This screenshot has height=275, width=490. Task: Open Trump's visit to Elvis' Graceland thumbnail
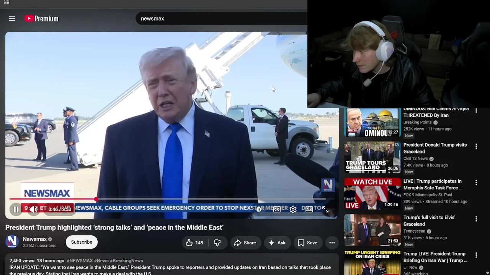click(x=372, y=230)
